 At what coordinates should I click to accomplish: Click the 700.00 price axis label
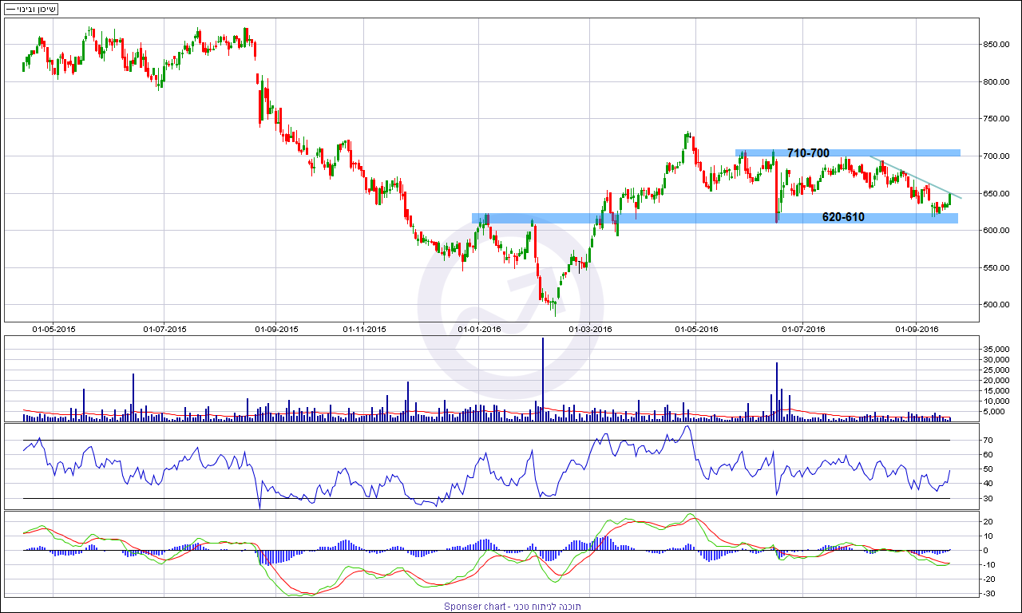pos(999,156)
